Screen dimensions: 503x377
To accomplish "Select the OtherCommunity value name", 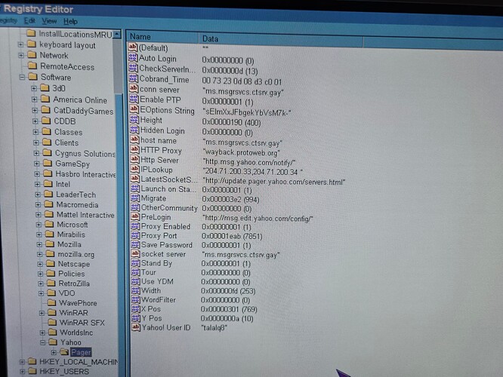I will point(169,208).
